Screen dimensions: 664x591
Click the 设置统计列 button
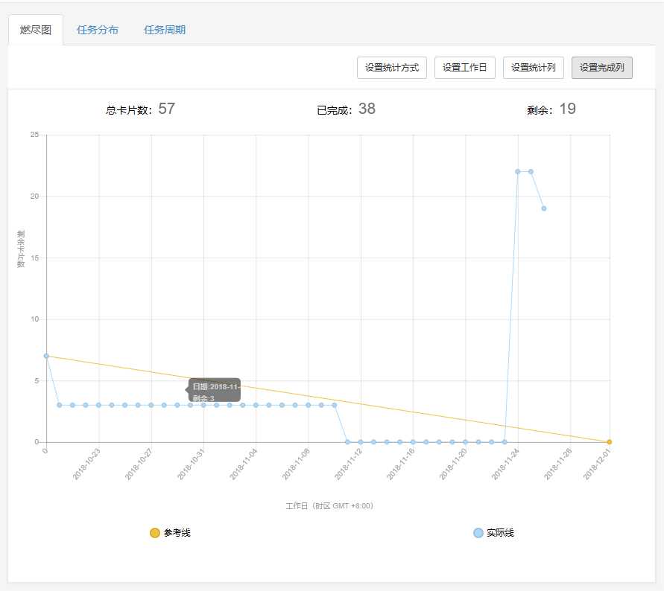point(533,68)
